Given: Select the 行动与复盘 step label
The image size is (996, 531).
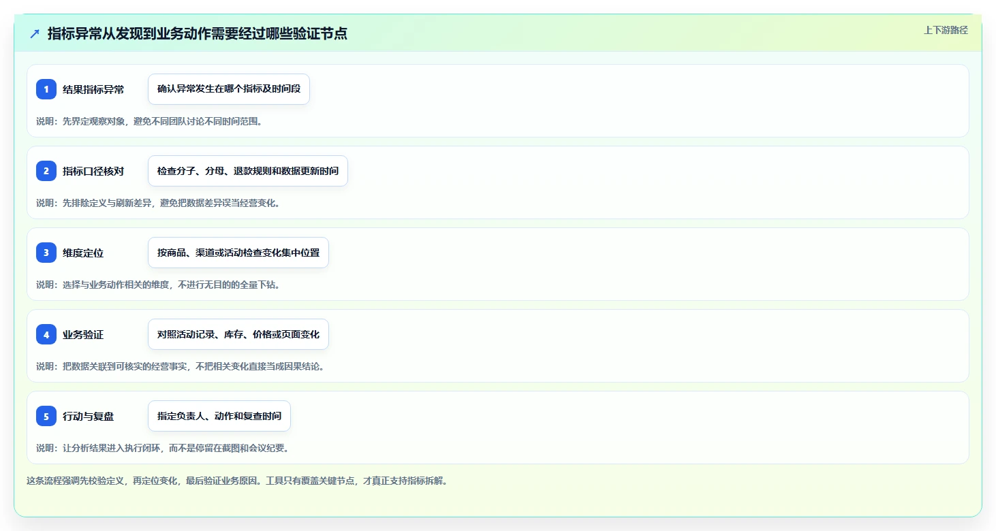Looking at the screenshot, I should click(89, 416).
